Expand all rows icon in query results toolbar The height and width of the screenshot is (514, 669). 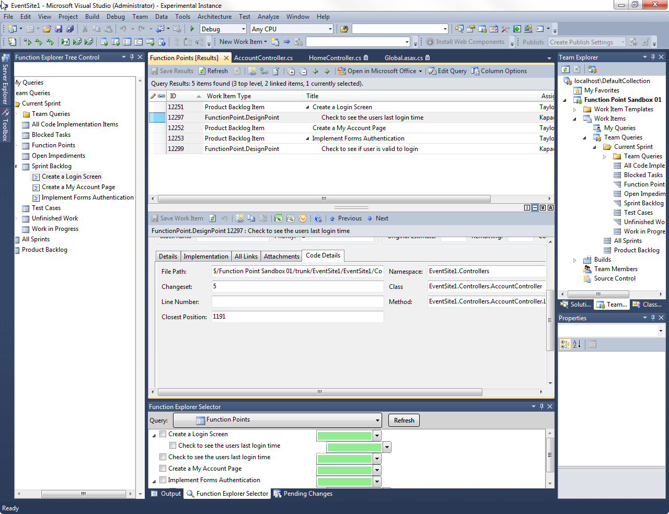pos(291,71)
